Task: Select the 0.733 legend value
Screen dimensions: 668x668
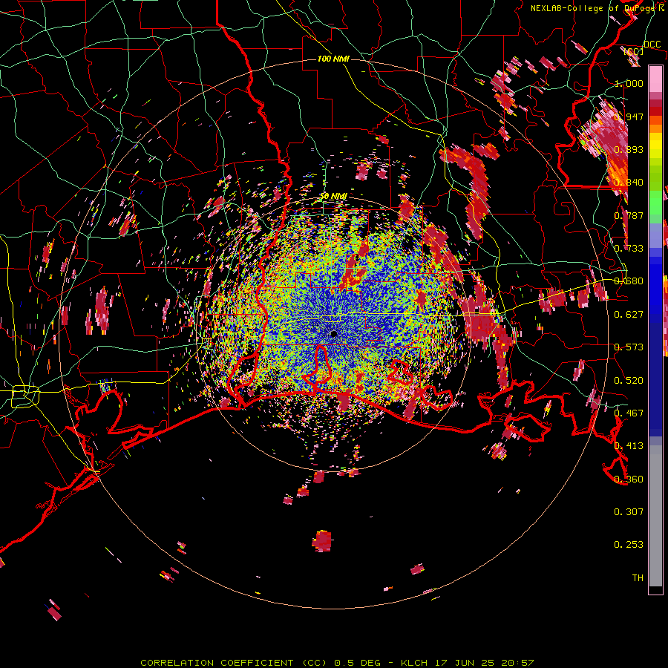Action: [x=629, y=249]
